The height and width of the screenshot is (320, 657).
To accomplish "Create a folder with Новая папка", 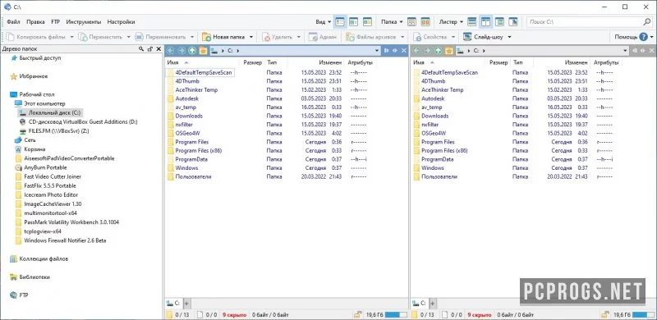I will [223, 37].
